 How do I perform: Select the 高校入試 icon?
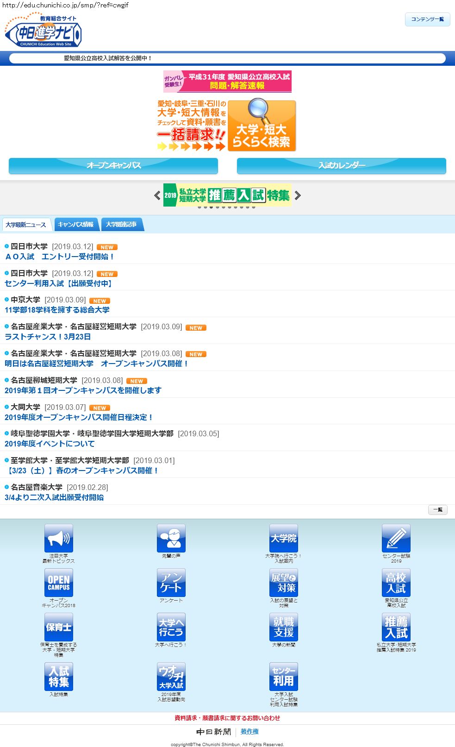[x=396, y=583]
